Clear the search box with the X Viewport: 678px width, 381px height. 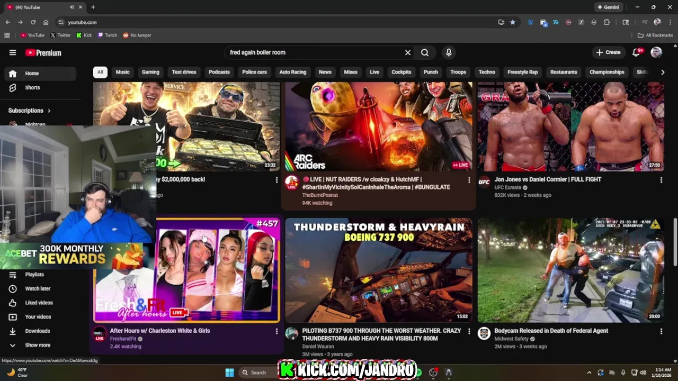(x=408, y=52)
